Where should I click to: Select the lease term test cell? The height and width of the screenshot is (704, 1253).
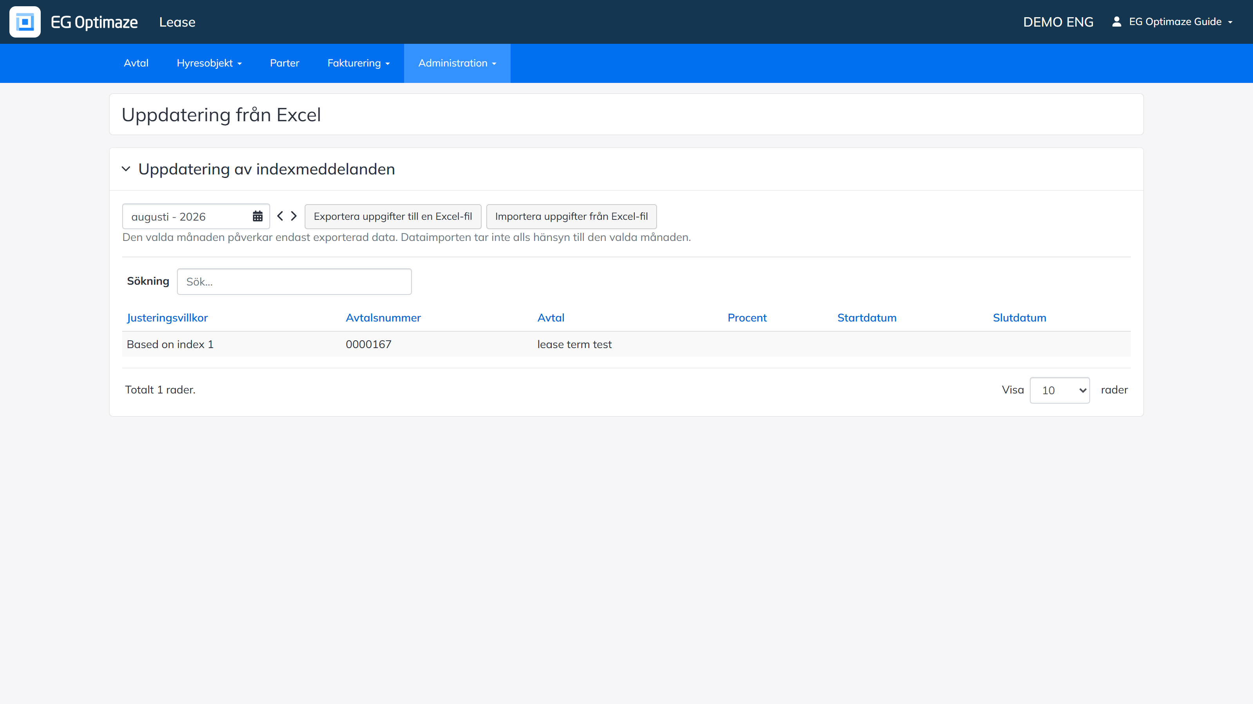pyautogui.click(x=574, y=345)
